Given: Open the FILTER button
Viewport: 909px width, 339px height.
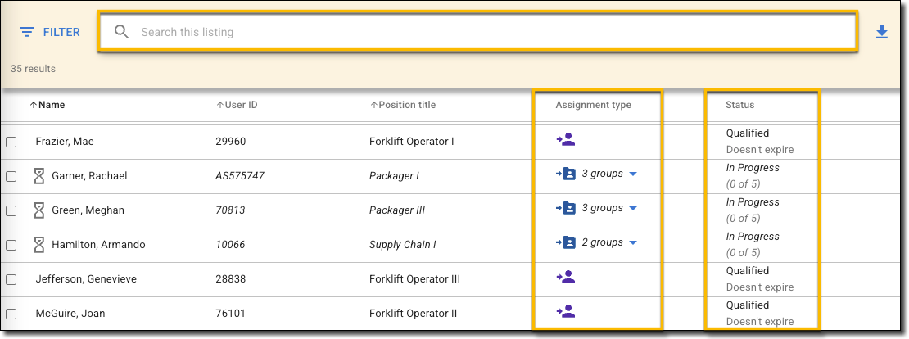Looking at the screenshot, I should tap(50, 33).
